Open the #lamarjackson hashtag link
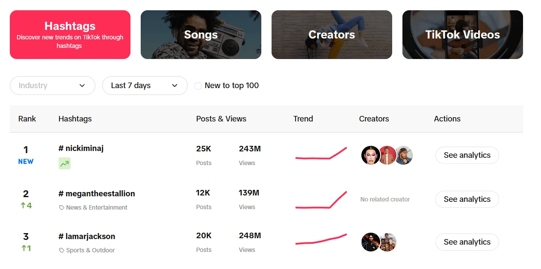This screenshot has height=269, width=541. pyautogui.click(x=86, y=236)
